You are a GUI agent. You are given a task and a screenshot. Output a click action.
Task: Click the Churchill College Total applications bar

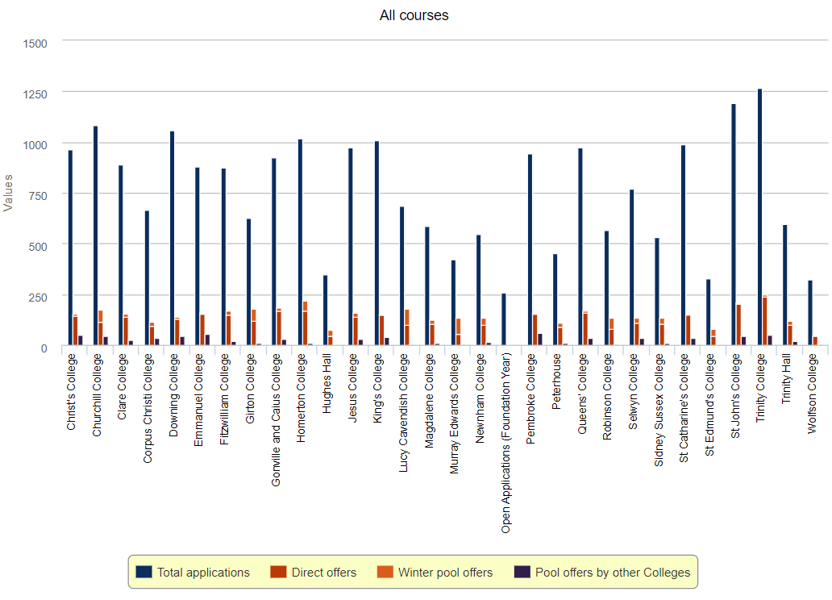pos(95,235)
